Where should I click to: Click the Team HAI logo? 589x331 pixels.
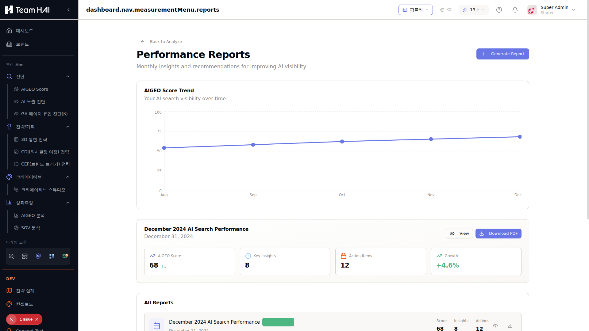click(27, 10)
